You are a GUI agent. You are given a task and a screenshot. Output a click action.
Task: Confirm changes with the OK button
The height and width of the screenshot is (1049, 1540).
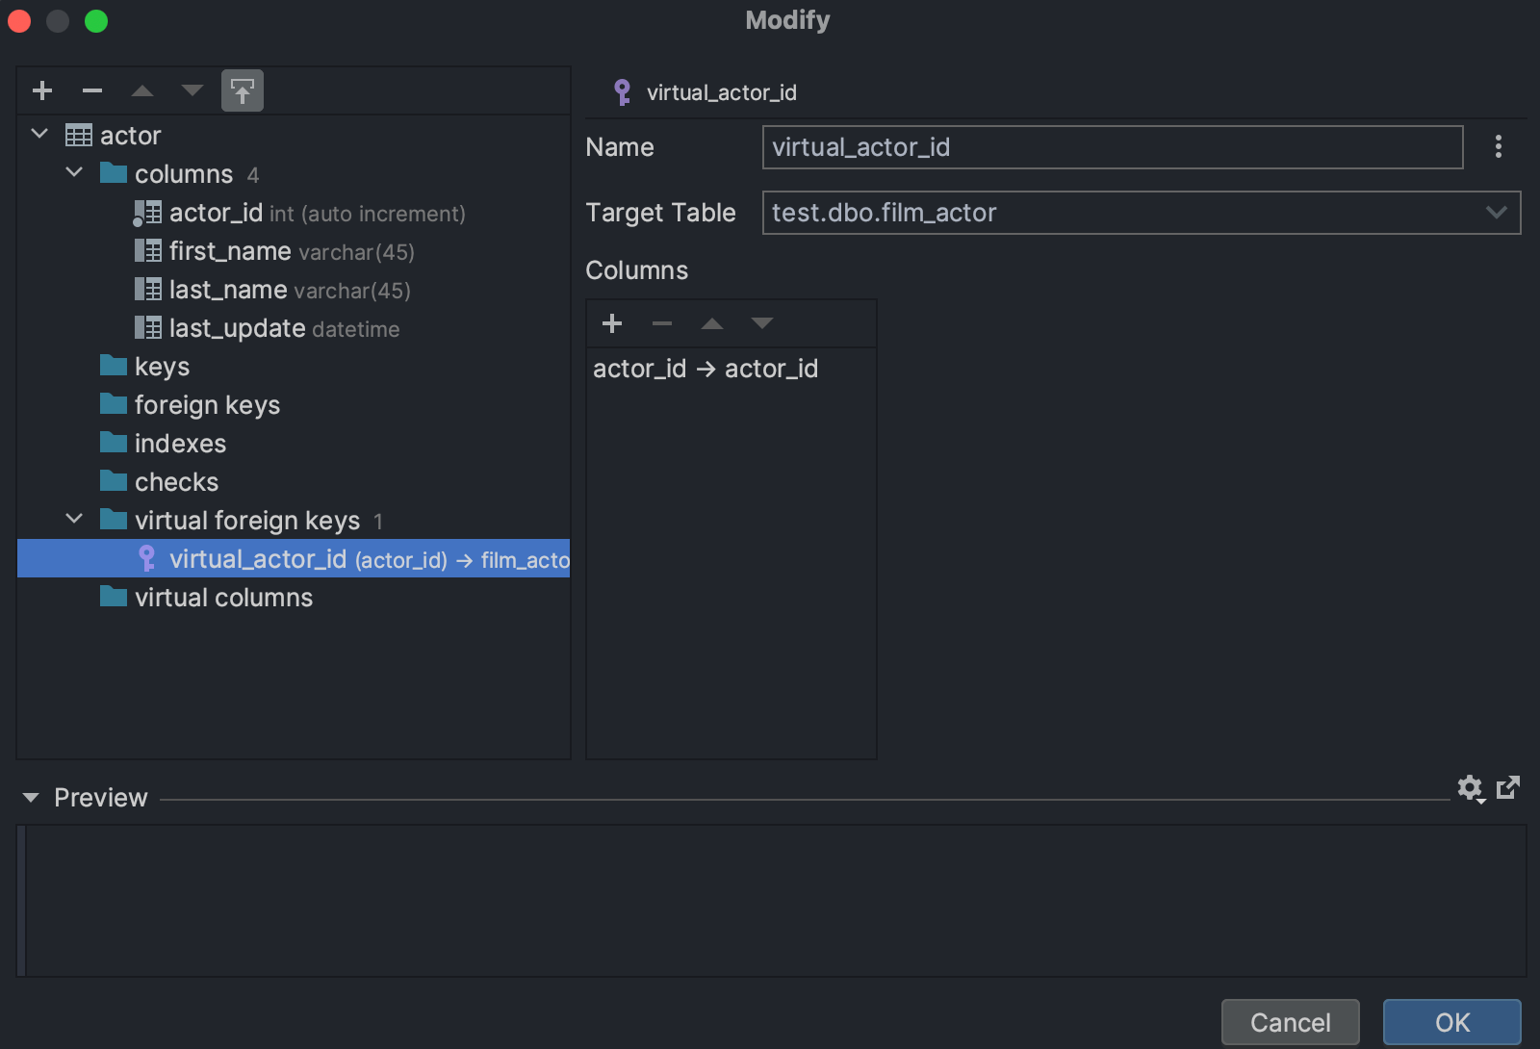point(1451,1022)
